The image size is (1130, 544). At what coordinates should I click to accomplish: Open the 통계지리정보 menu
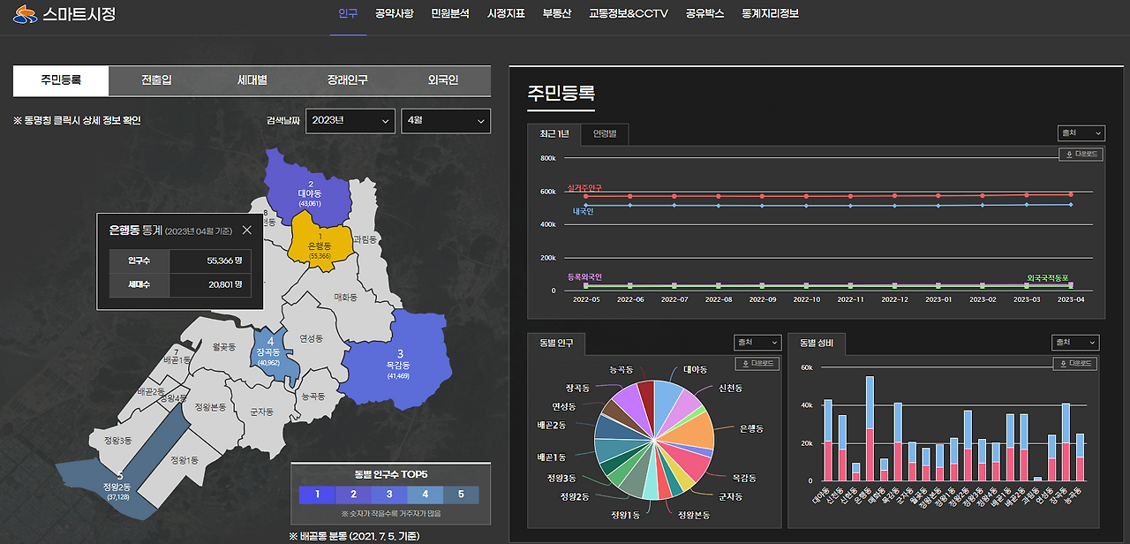pyautogui.click(x=771, y=14)
